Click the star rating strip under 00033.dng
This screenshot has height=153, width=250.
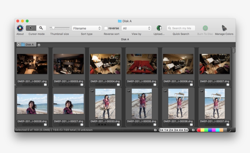105,125
